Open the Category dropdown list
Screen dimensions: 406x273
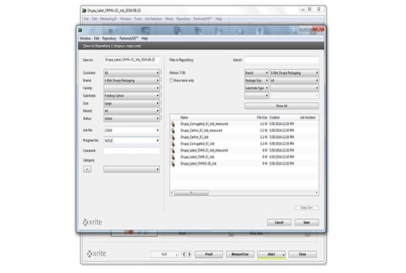tap(132, 170)
